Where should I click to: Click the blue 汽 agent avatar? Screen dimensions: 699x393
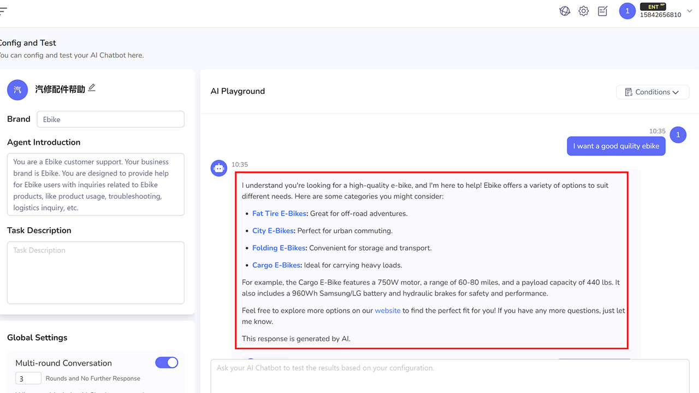17,90
